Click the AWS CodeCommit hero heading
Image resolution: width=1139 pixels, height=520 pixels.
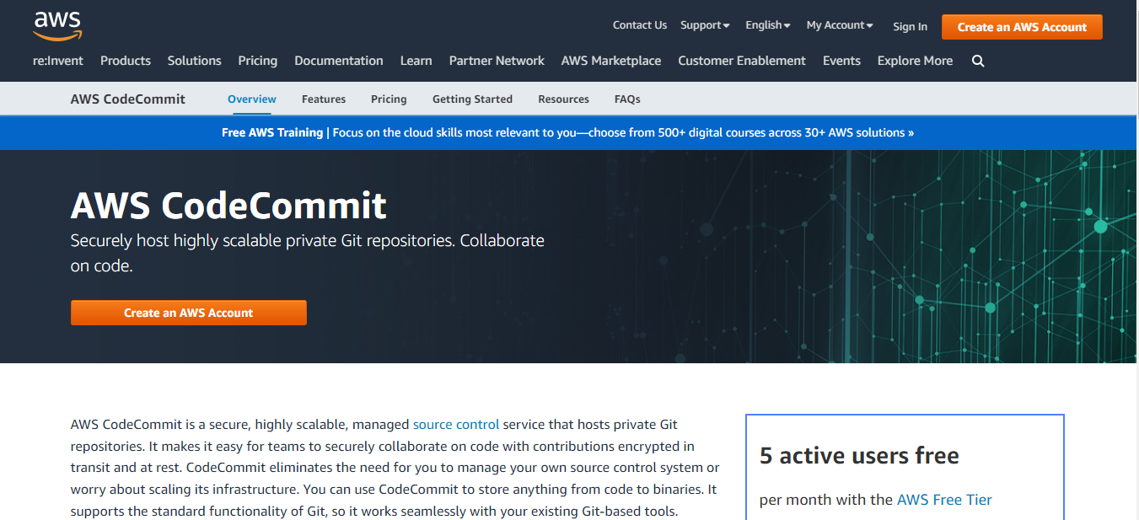point(228,206)
